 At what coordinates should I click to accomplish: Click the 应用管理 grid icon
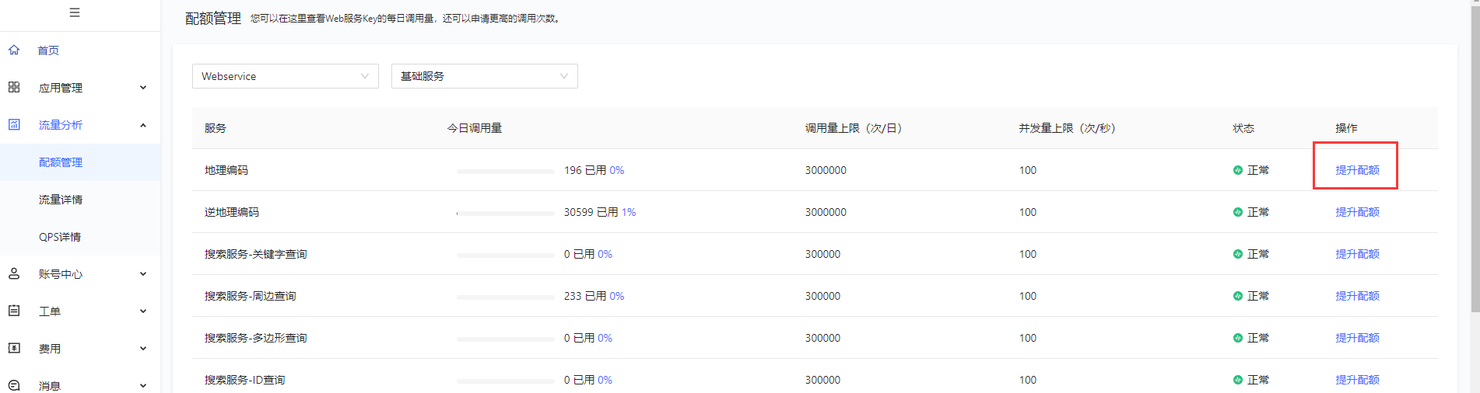[14, 88]
